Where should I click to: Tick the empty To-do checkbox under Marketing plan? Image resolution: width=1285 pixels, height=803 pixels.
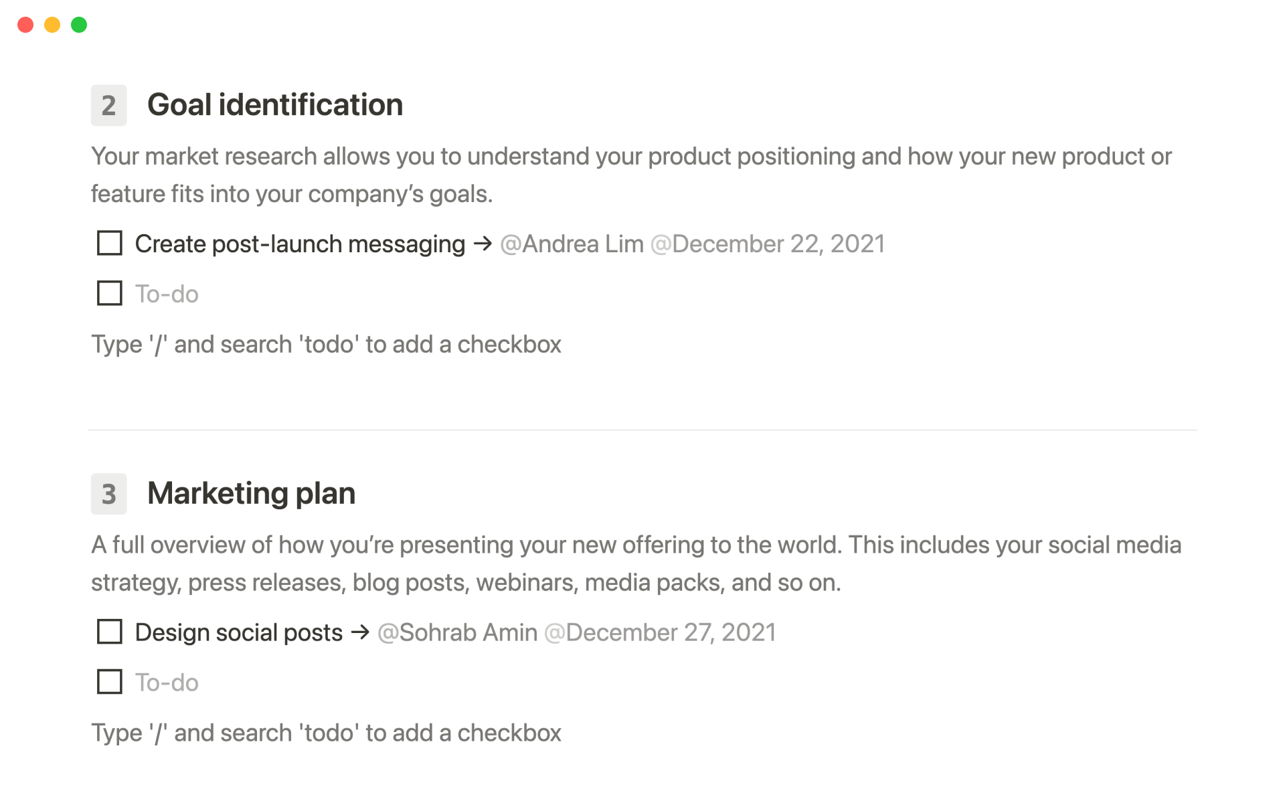pyautogui.click(x=109, y=683)
